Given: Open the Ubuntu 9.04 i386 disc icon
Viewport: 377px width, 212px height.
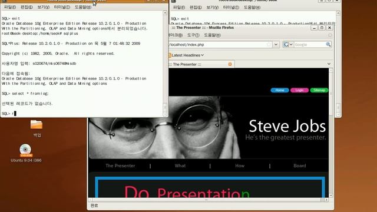Looking at the screenshot, I should point(25,151).
